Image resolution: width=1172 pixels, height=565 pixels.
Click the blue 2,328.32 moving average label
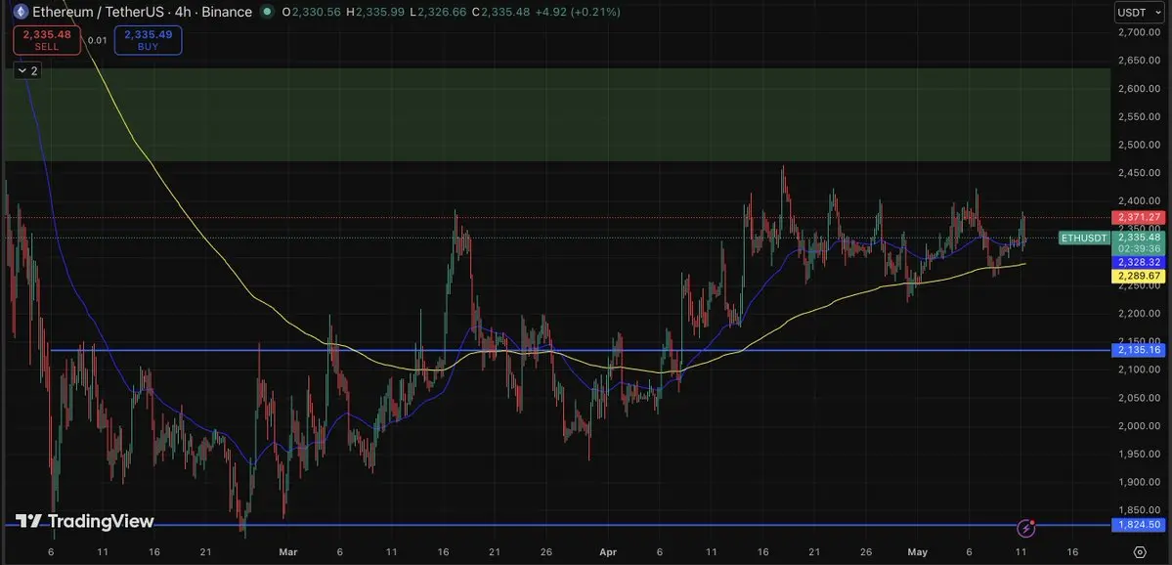pos(1139,262)
